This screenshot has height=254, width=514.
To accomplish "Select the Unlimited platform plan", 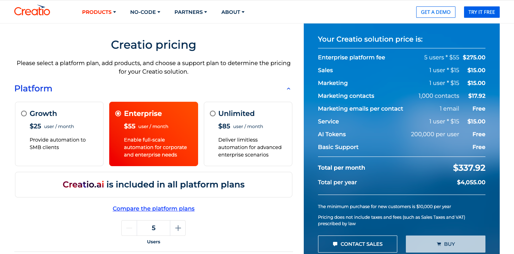I will click(212, 113).
